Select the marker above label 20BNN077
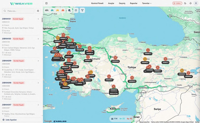200x123 pixels. pyautogui.click(x=88, y=57)
